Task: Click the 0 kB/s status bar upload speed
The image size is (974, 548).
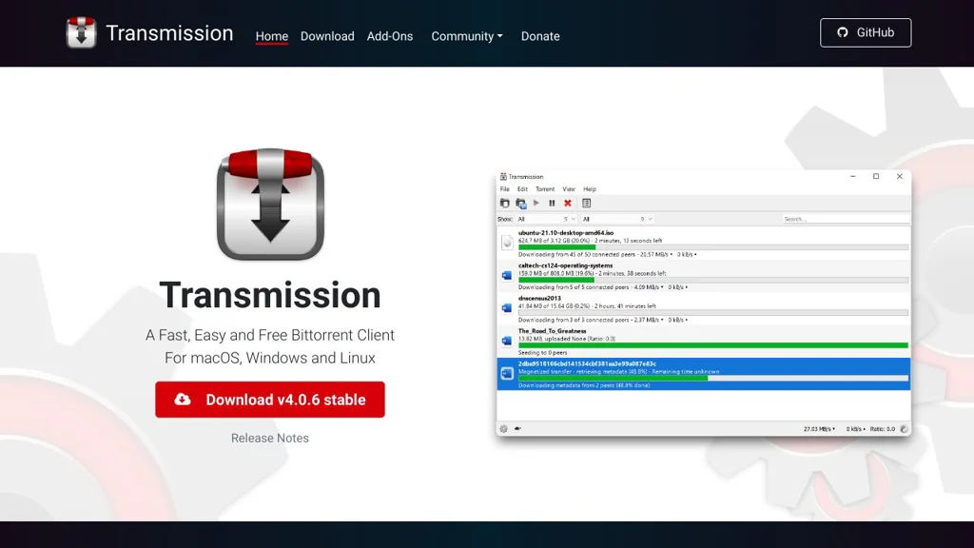Action: point(855,429)
